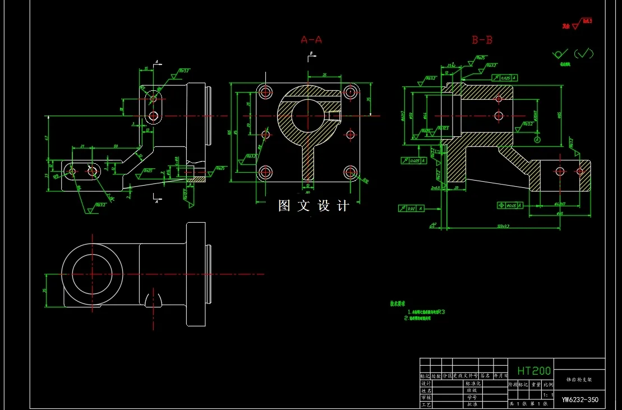Select the 设计 row in title block
This screenshot has height=410, width=622.
[427, 383]
